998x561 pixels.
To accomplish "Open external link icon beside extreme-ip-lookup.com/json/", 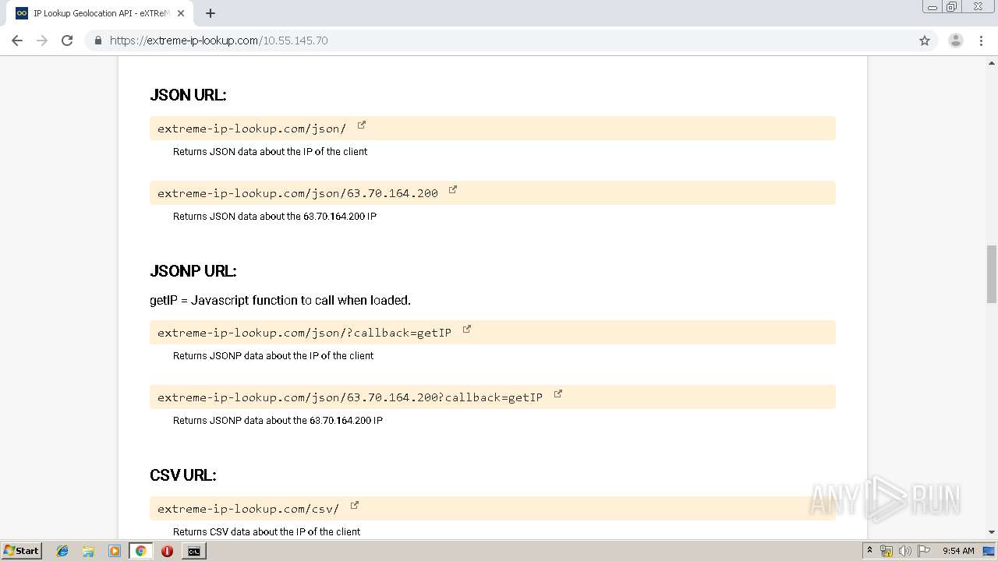I will [362, 125].
